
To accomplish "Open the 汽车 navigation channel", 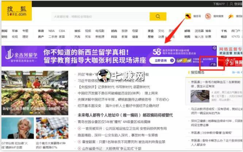I will (77, 37).
